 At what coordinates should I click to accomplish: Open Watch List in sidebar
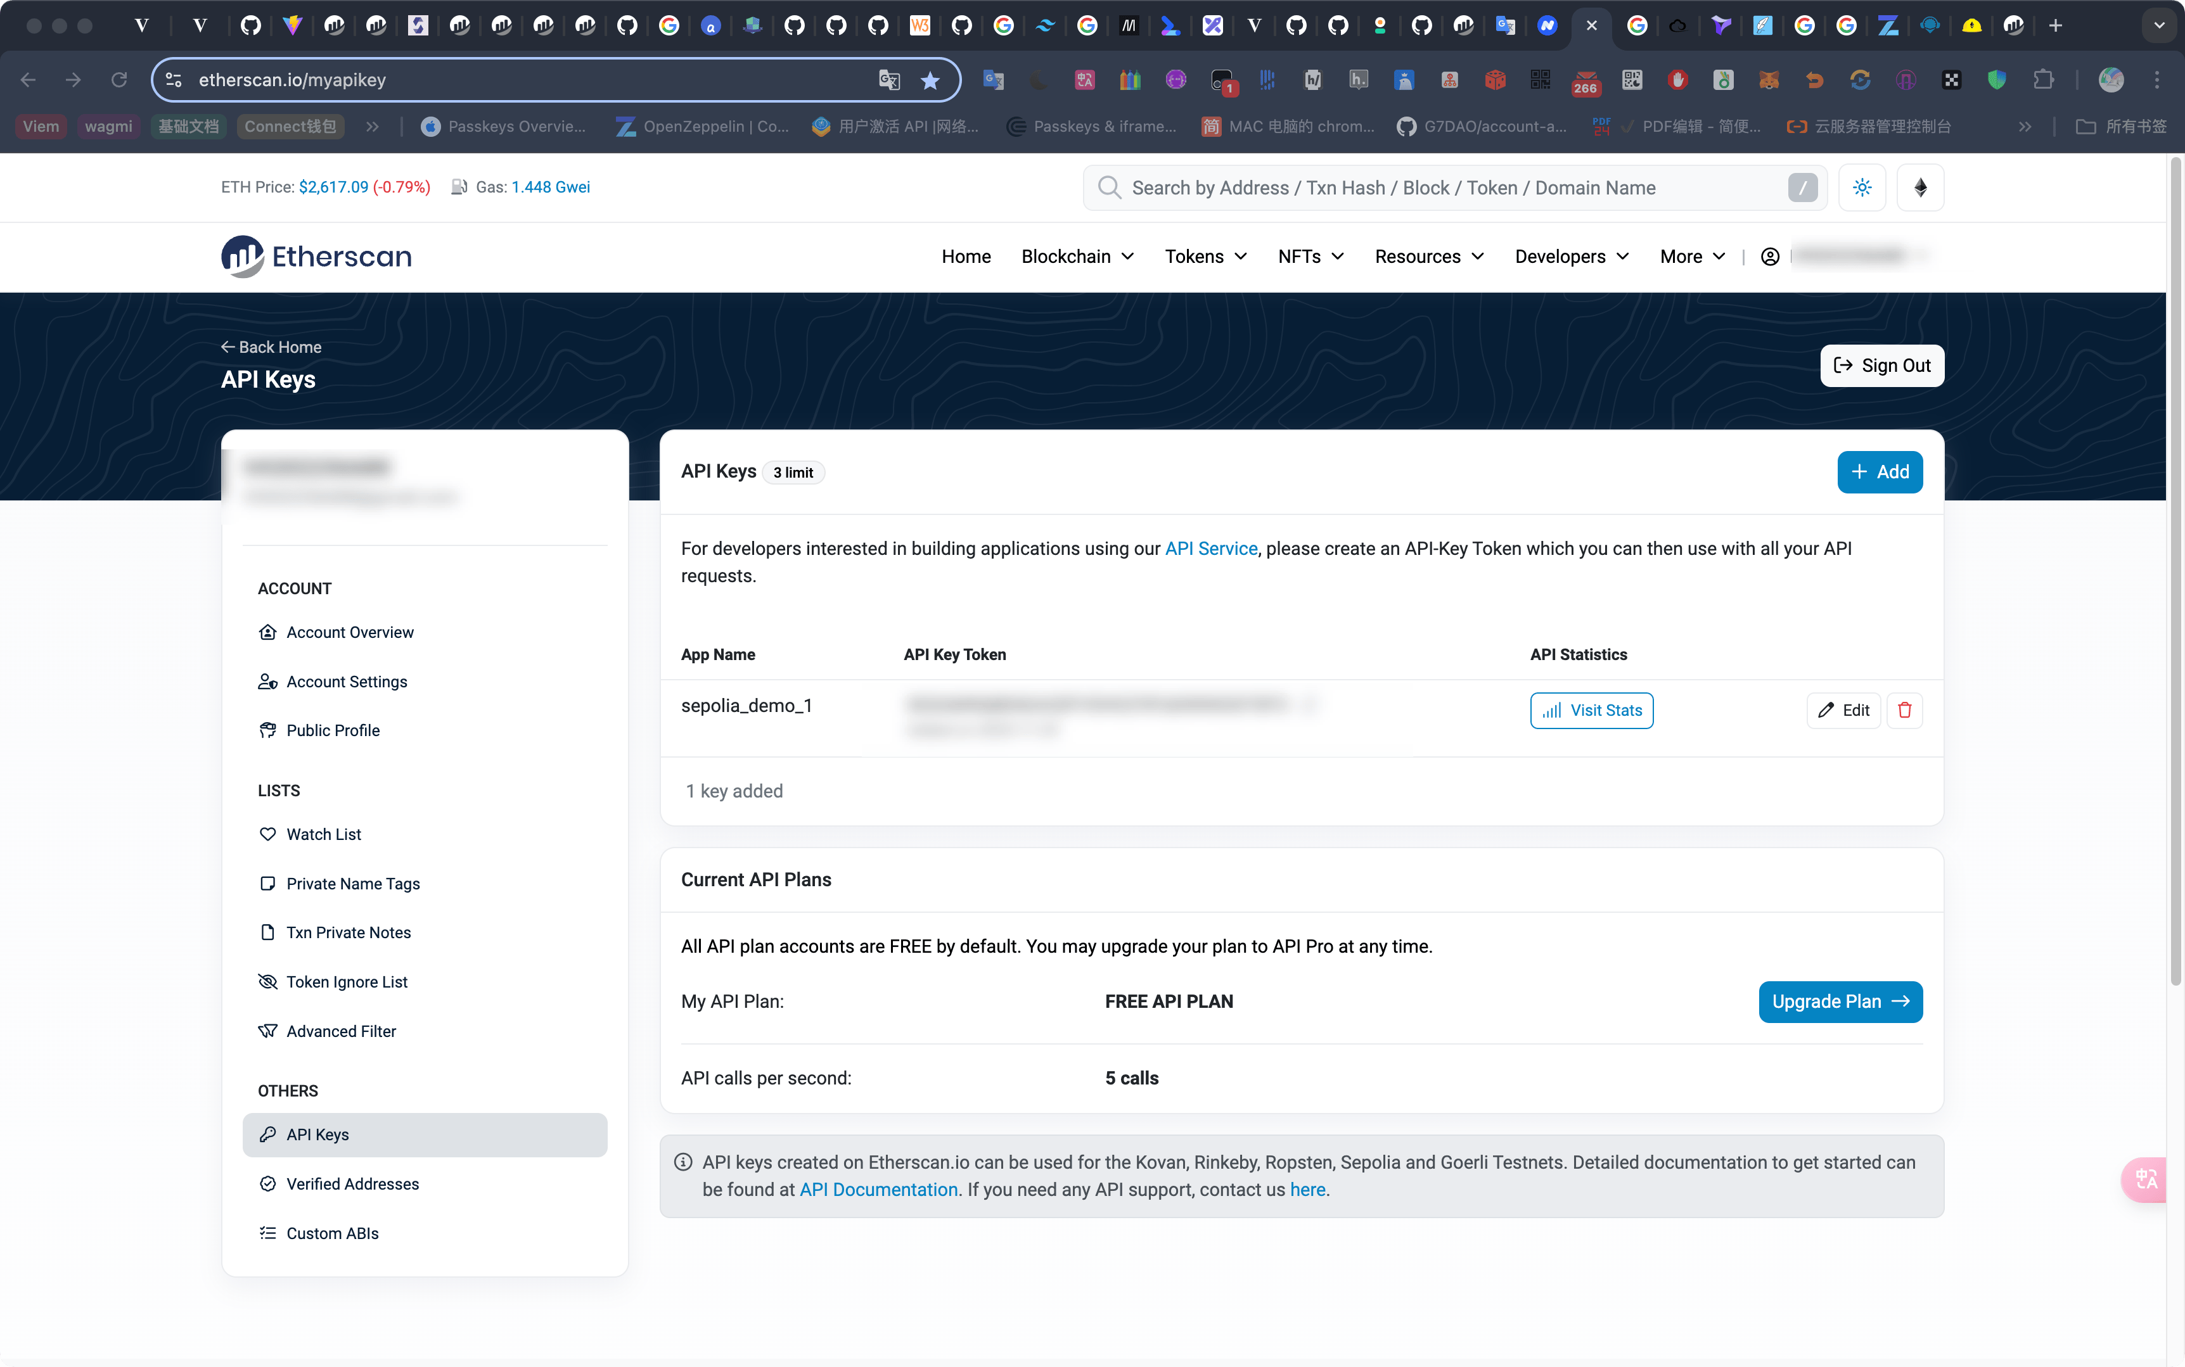425,834
